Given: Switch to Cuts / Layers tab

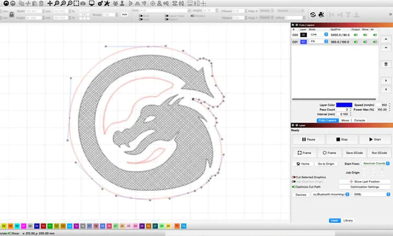Looking at the screenshot, I should tap(327, 121).
